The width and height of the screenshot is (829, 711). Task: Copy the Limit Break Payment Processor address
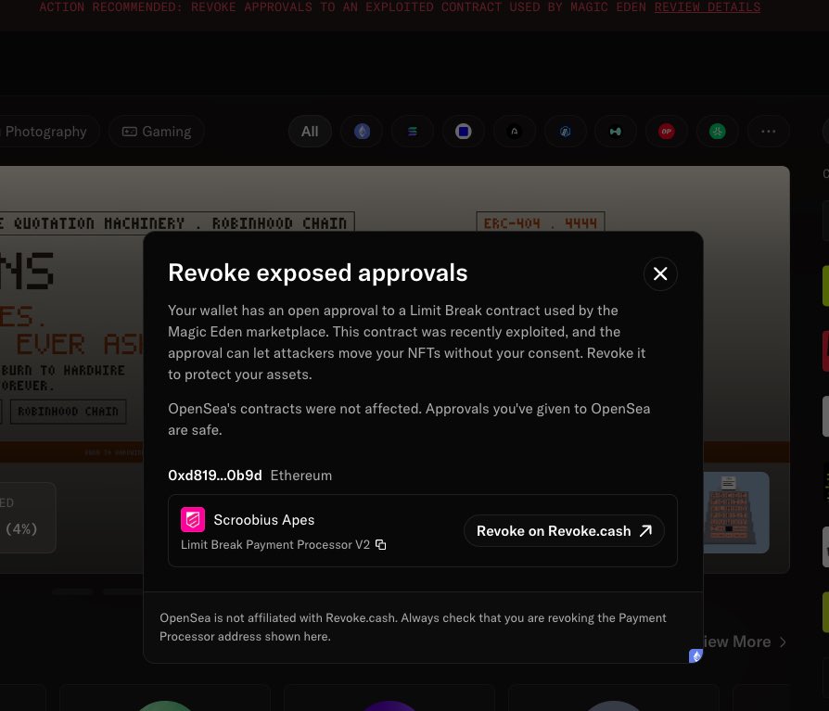[381, 544]
